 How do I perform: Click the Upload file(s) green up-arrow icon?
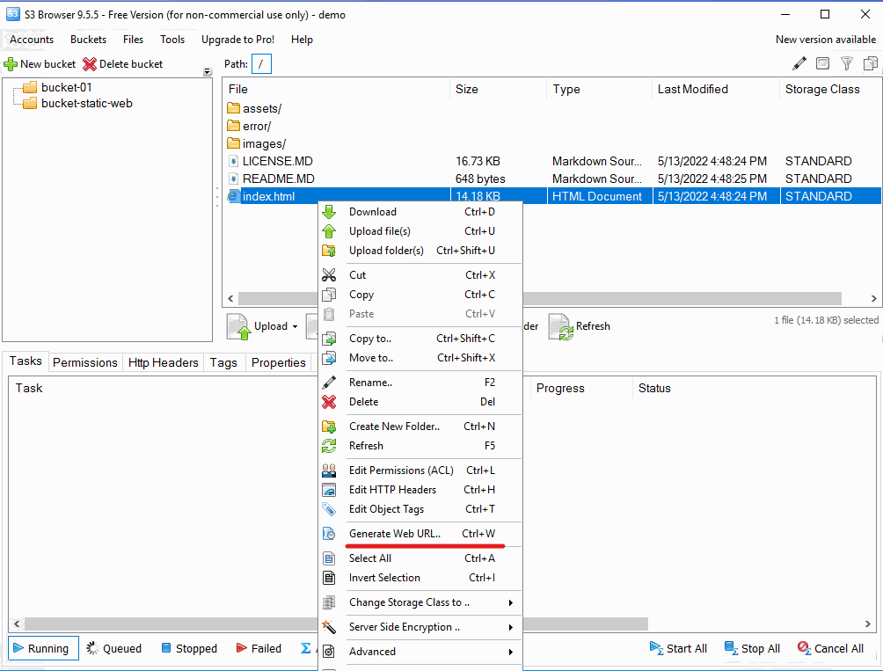(x=329, y=231)
